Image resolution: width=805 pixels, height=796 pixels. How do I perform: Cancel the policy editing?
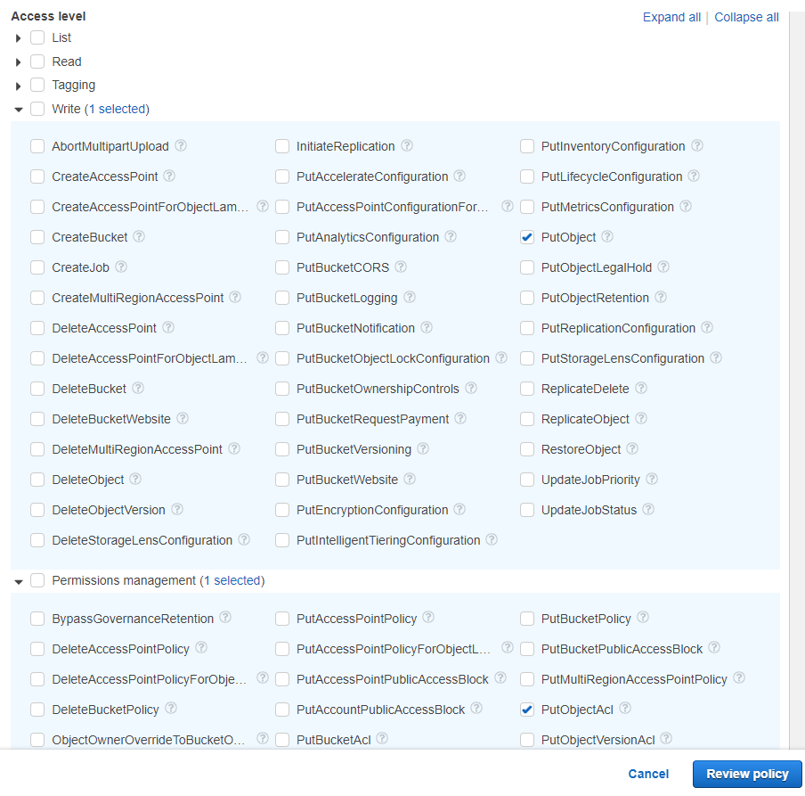(x=648, y=774)
